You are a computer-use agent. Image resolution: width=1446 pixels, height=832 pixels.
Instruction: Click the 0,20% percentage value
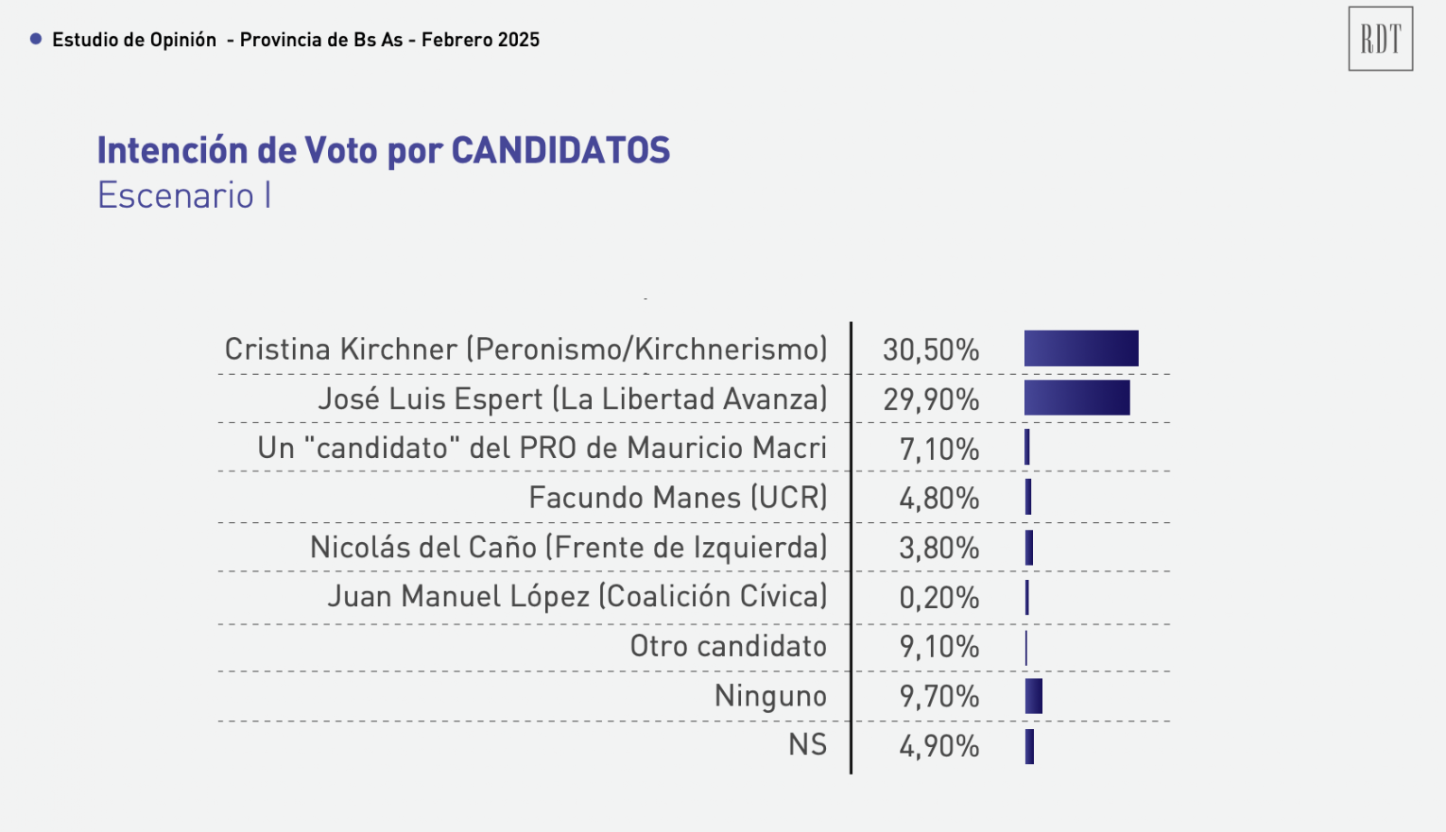(x=939, y=597)
